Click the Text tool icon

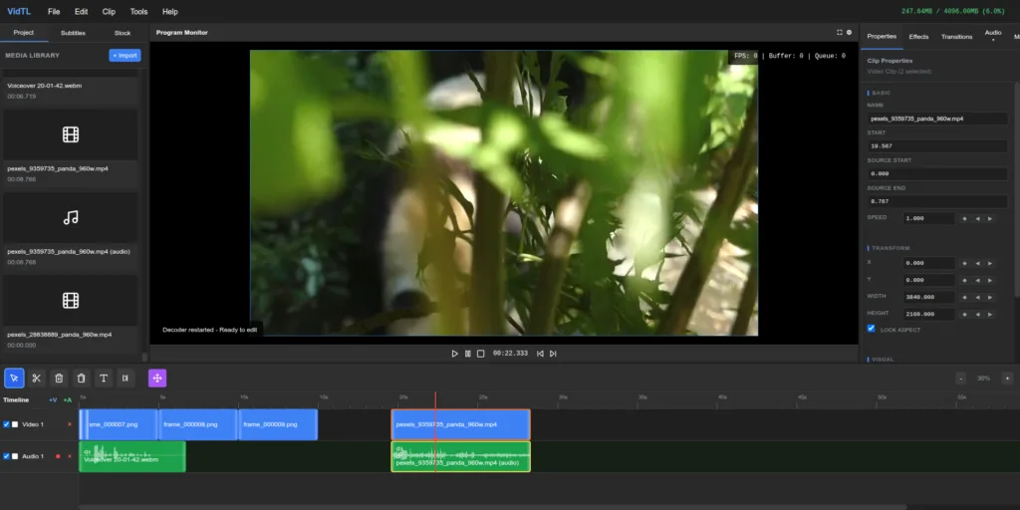(x=103, y=378)
